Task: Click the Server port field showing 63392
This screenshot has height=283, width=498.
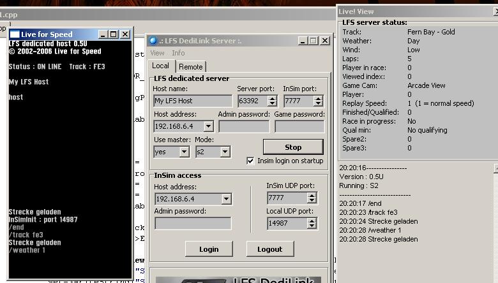Action: pyautogui.click(x=253, y=101)
